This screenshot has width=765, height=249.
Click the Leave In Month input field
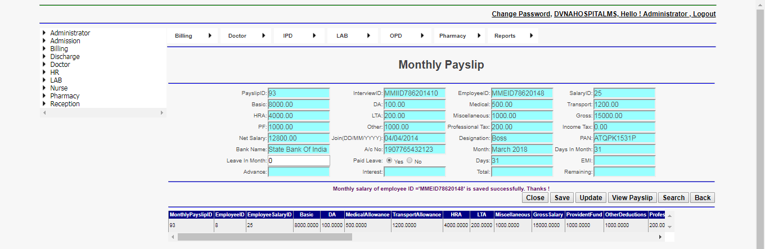coord(299,161)
